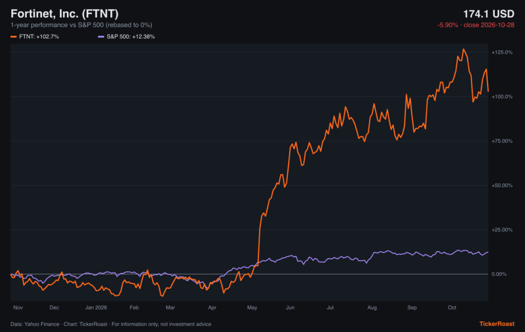Click the +50.00% y-axis label
The height and width of the screenshot is (332, 525).
coord(502,185)
